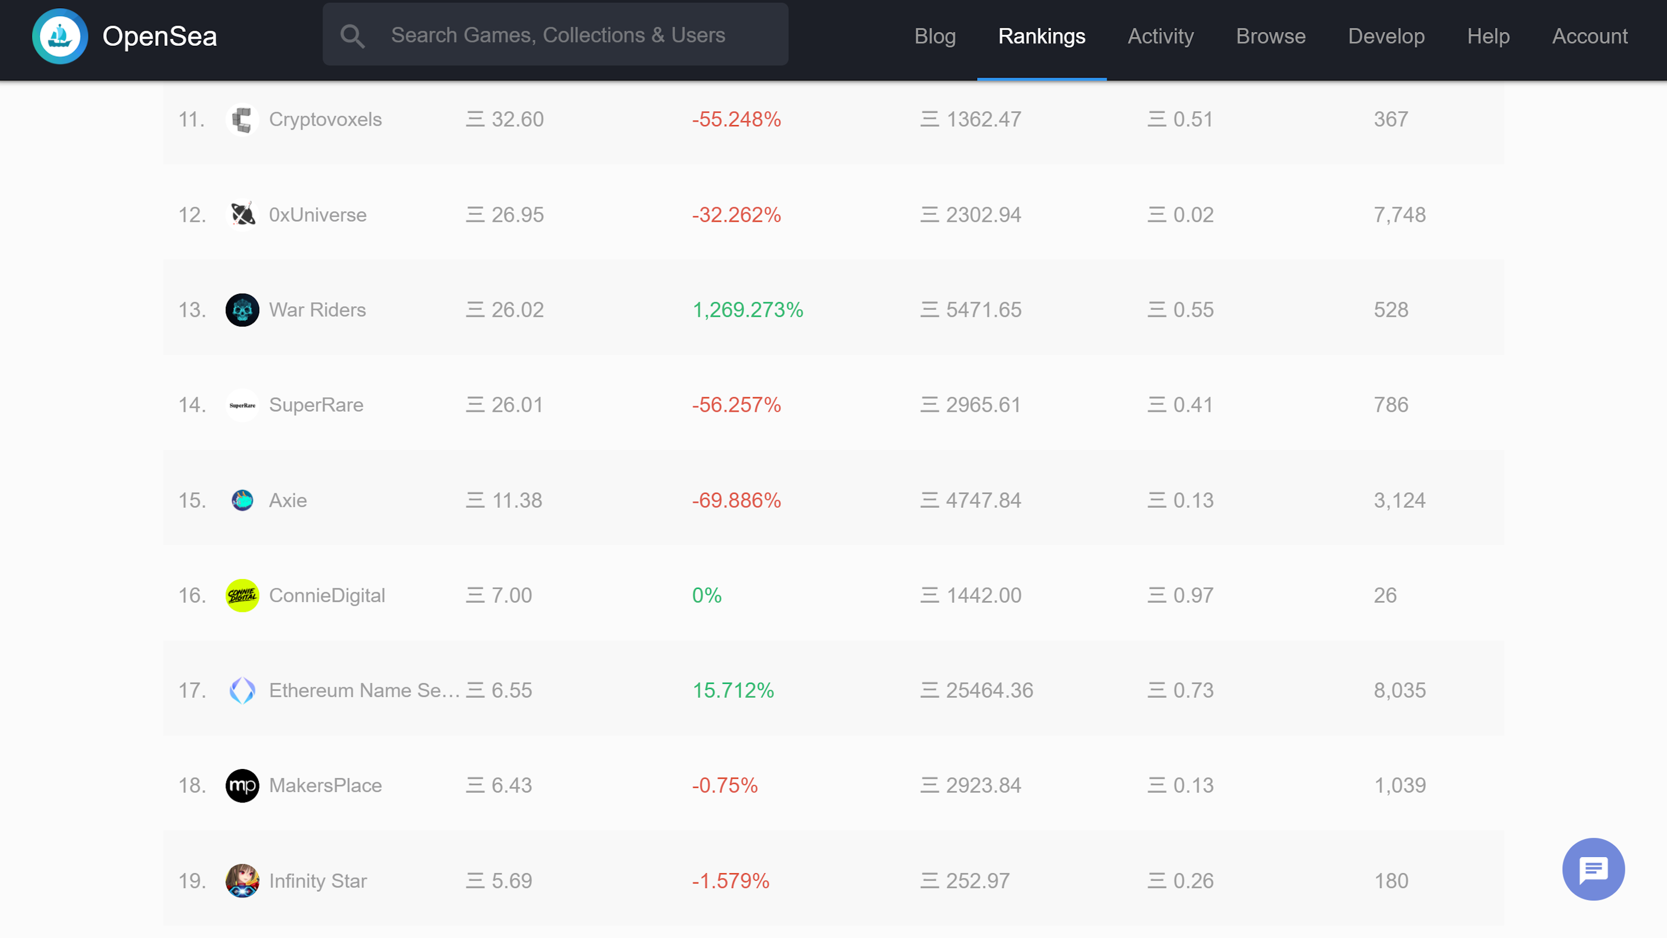Screen dimensions: 1667x938
Task: Open the Cryptovoxels collection link
Action: pyautogui.click(x=325, y=119)
